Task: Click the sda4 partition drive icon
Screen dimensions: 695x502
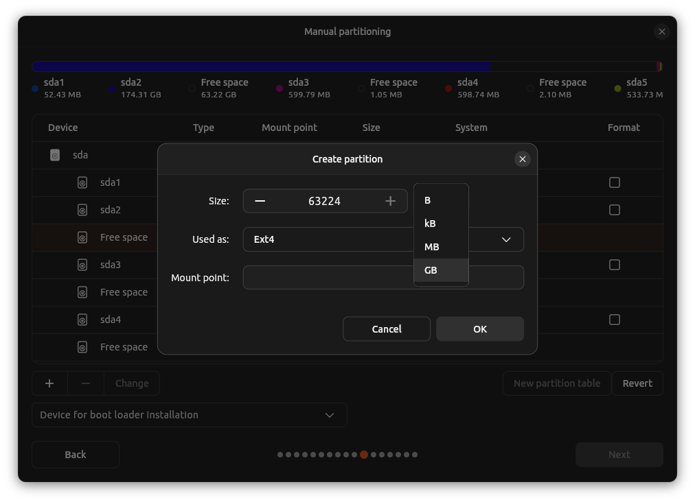Action: pos(82,320)
